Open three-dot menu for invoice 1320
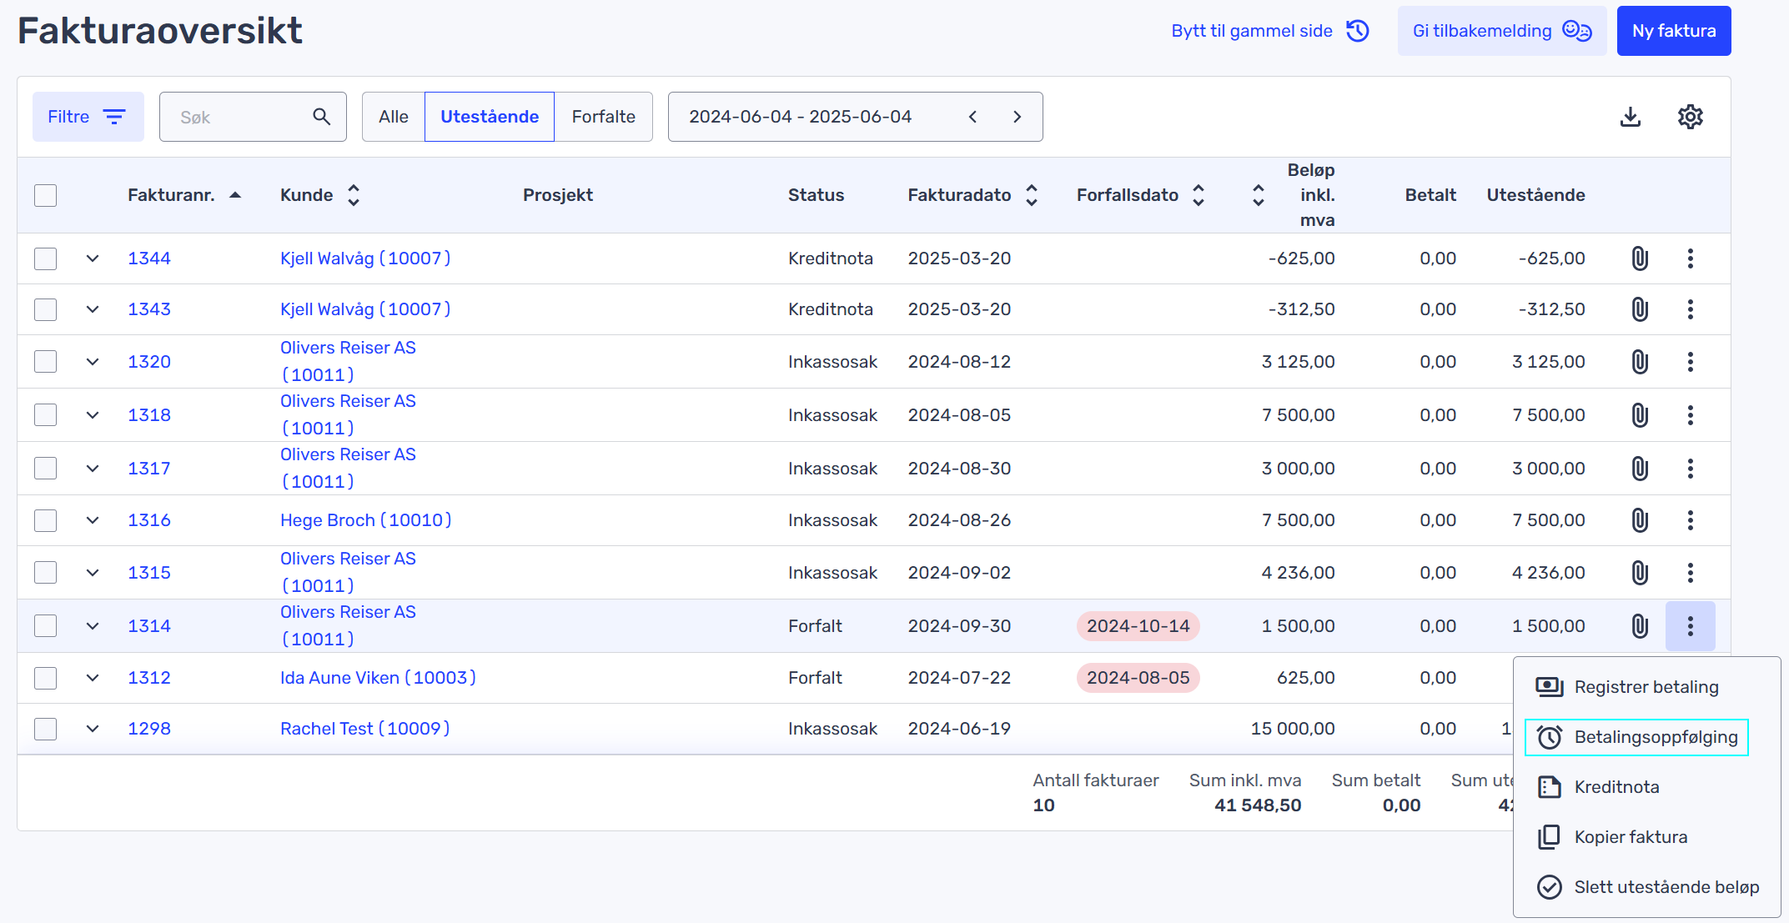The image size is (1789, 923). (x=1690, y=362)
